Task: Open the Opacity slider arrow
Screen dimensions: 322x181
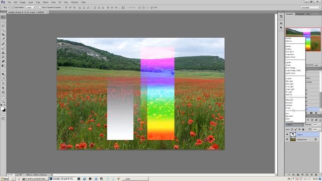Action: (319, 125)
